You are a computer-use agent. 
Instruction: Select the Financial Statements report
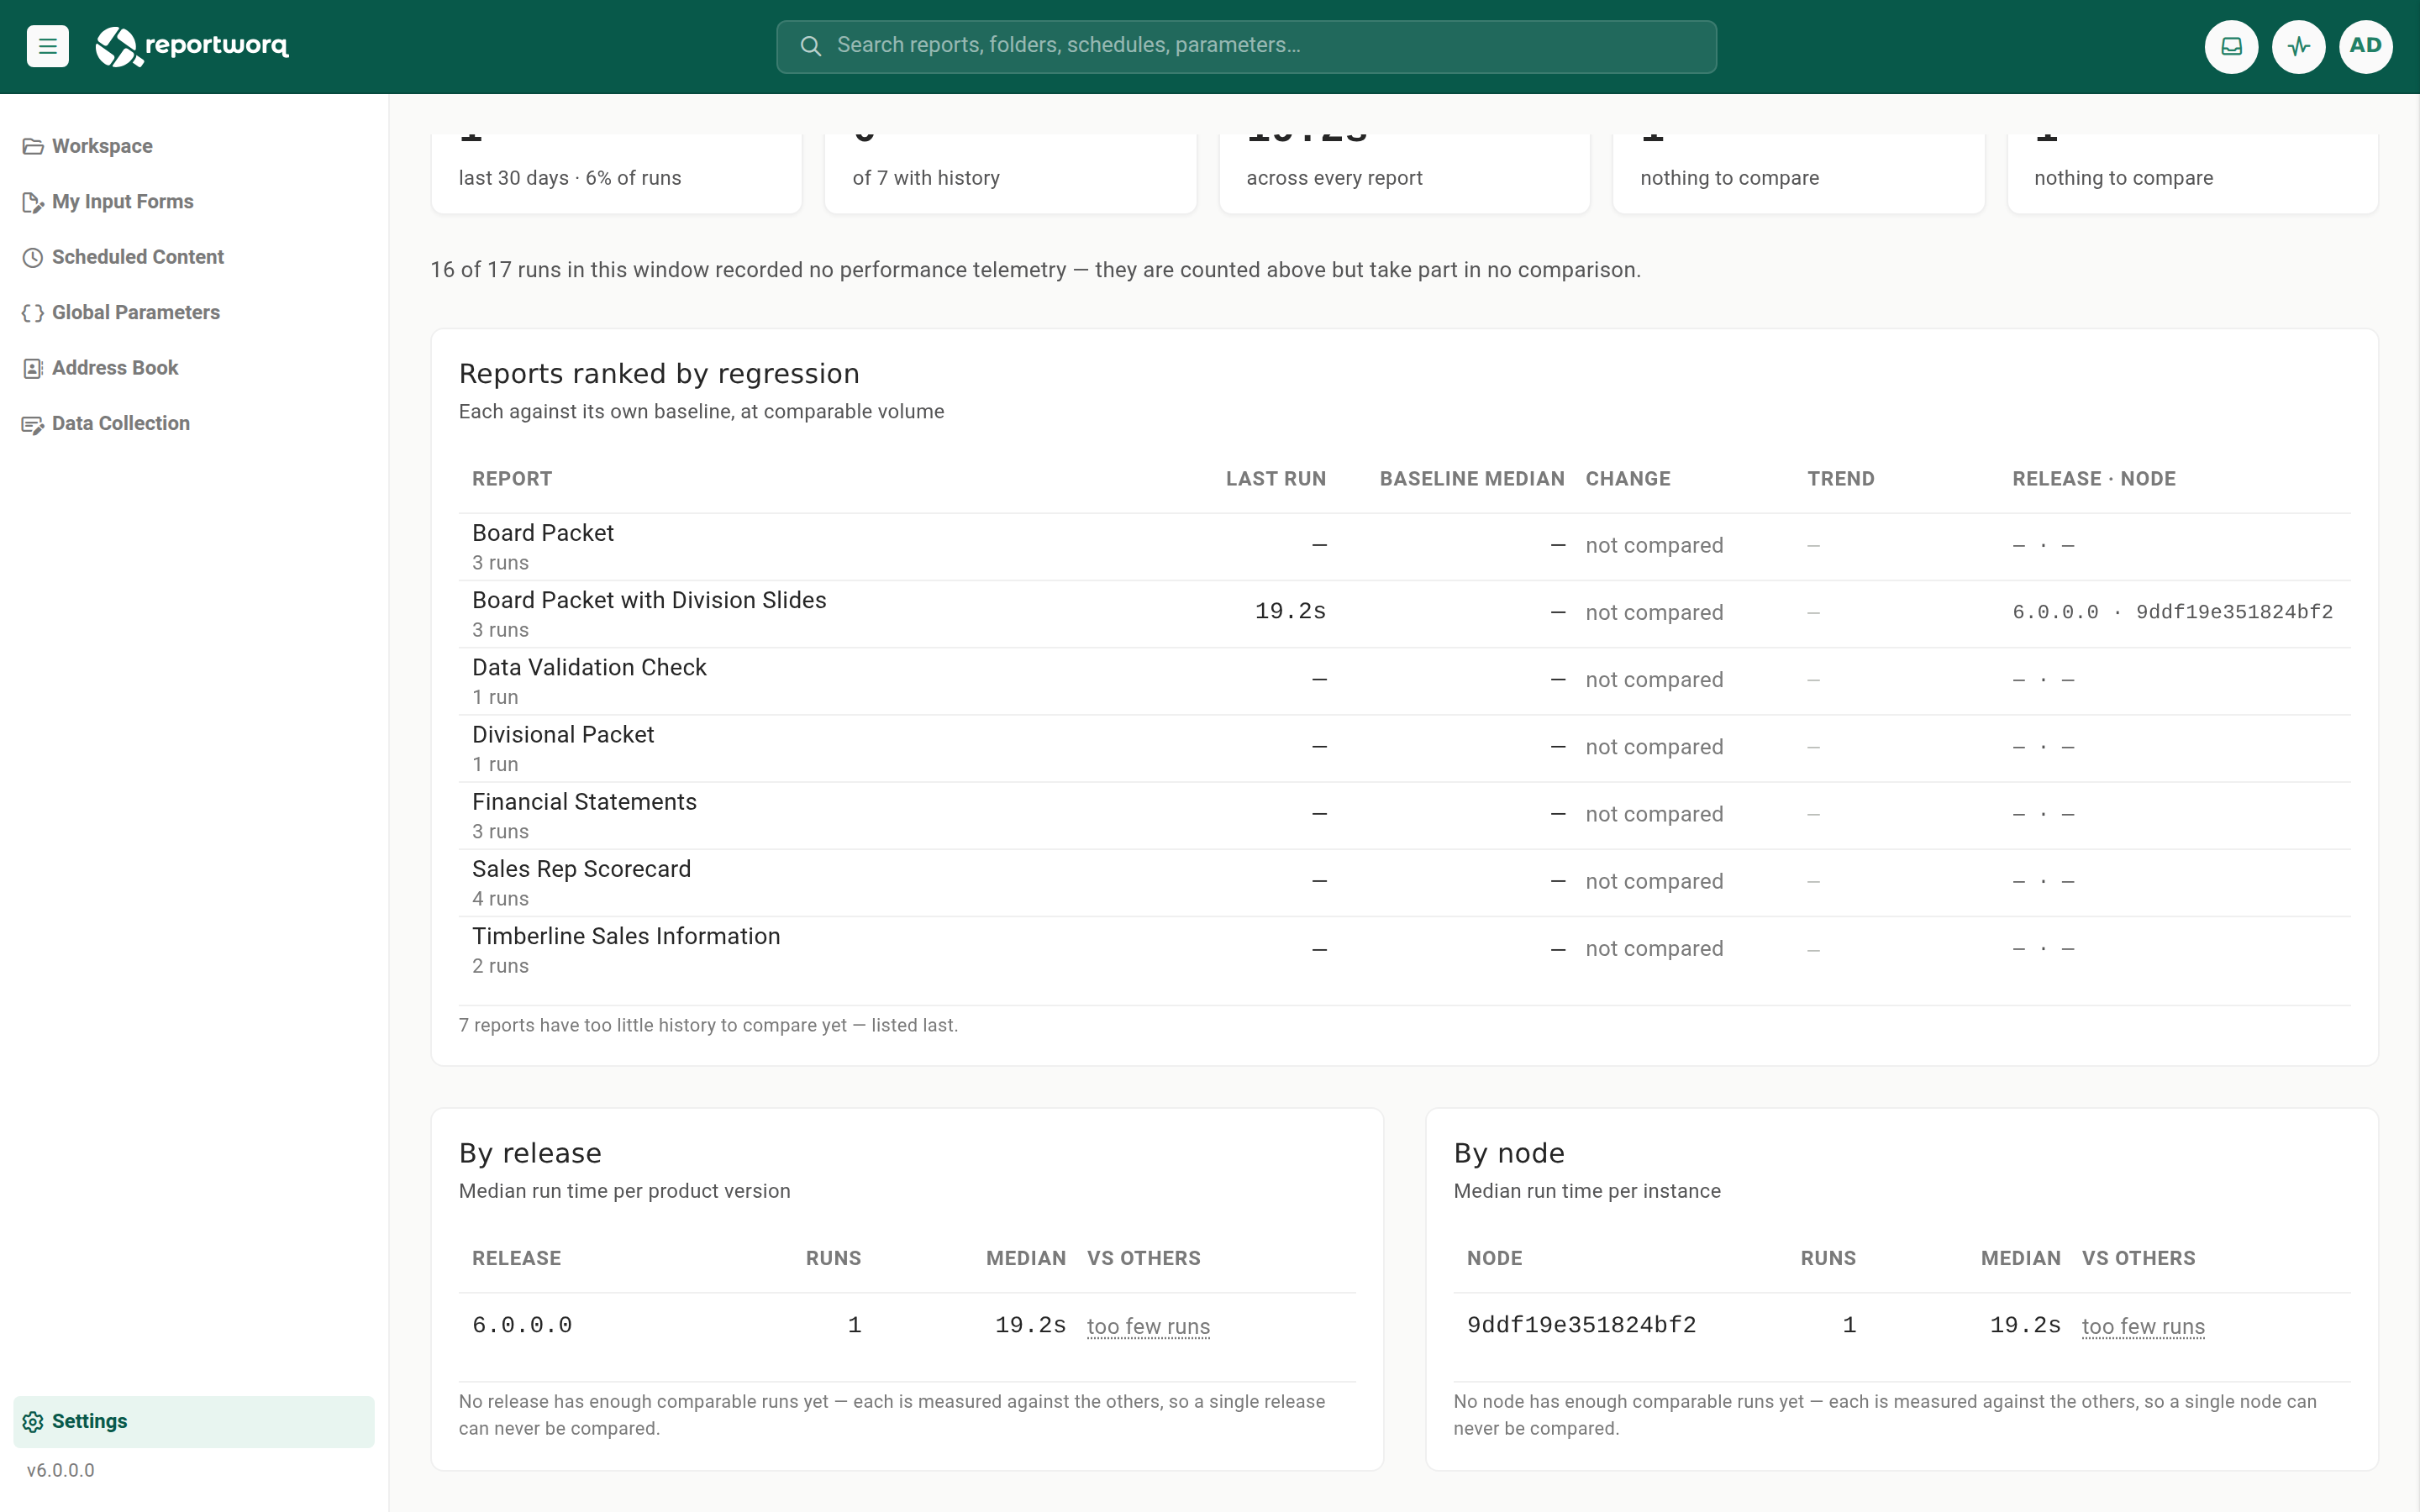tap(1404, 815)
